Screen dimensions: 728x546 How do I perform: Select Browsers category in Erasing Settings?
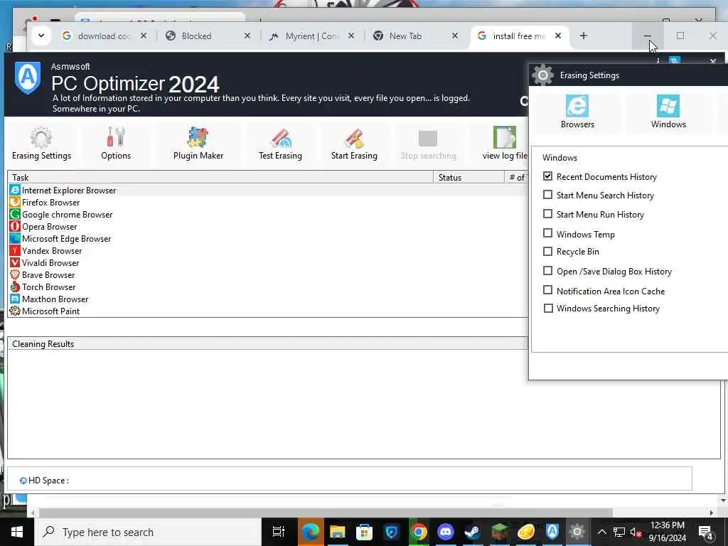pos(577,112)
